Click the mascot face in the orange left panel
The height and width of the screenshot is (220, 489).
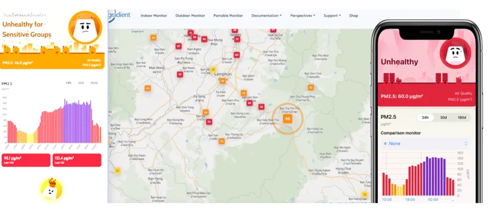pos(85,27)
